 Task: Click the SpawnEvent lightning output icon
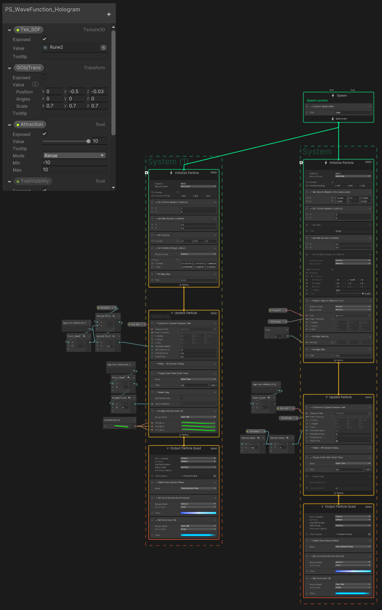pyautogui.click(x=333, y=119)
